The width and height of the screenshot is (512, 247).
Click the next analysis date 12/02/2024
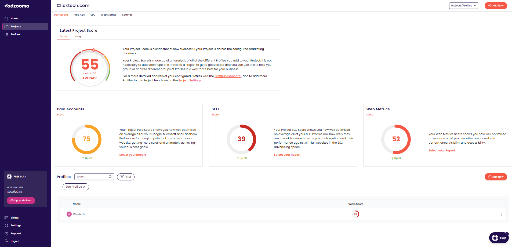click(14, 192)
